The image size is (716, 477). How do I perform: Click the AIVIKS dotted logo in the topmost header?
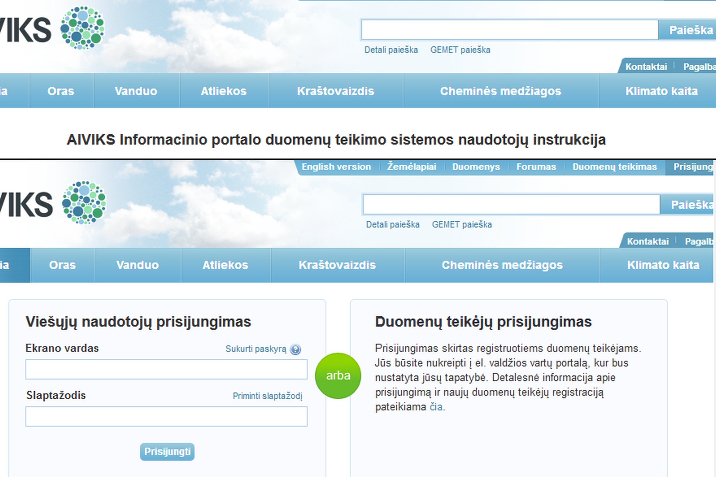click(x=82, y=28)
